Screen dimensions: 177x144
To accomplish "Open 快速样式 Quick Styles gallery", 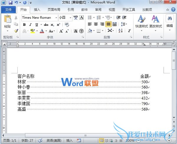I will (x=142, y=23).
